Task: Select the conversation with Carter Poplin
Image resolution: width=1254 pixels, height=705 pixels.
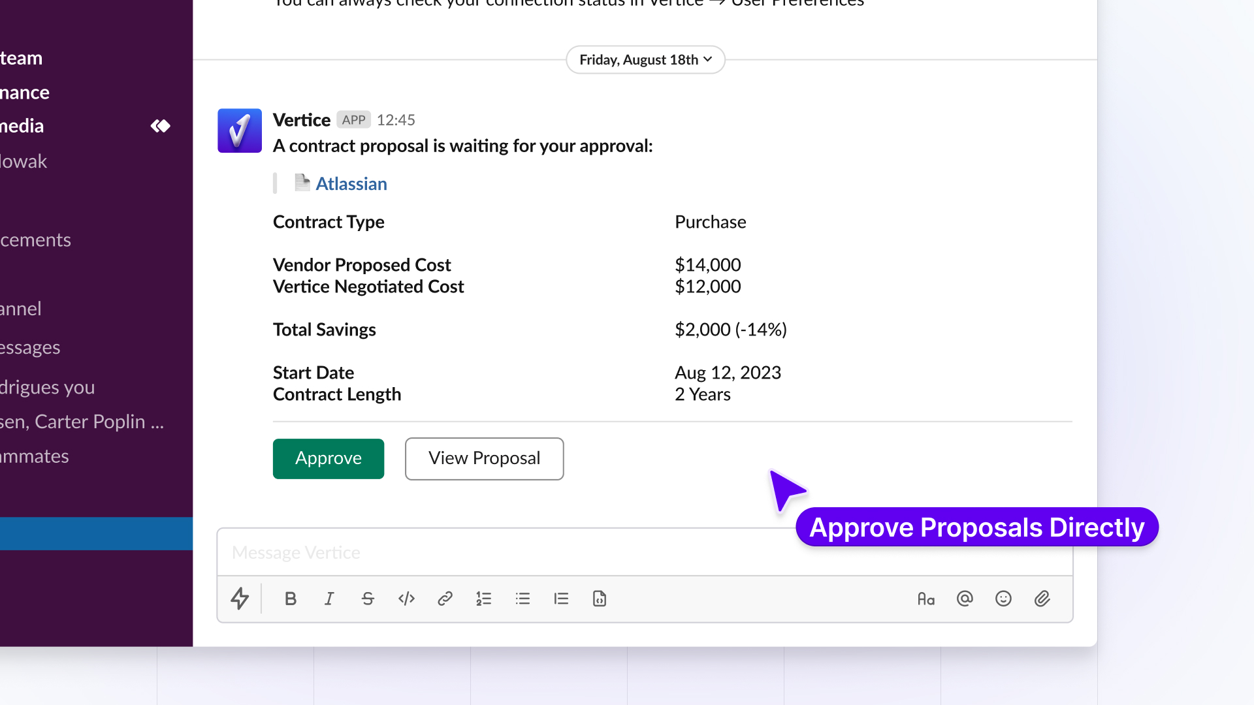Action: click(x=82, y=421)
